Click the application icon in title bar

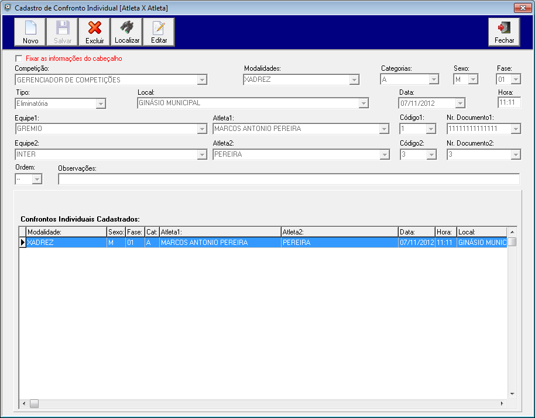click(8, 8)
